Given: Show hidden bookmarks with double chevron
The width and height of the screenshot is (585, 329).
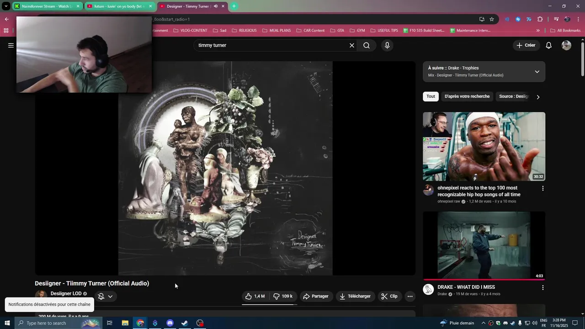Looking at the screenshot, I should pyautogui.click(x=538, y=31).
